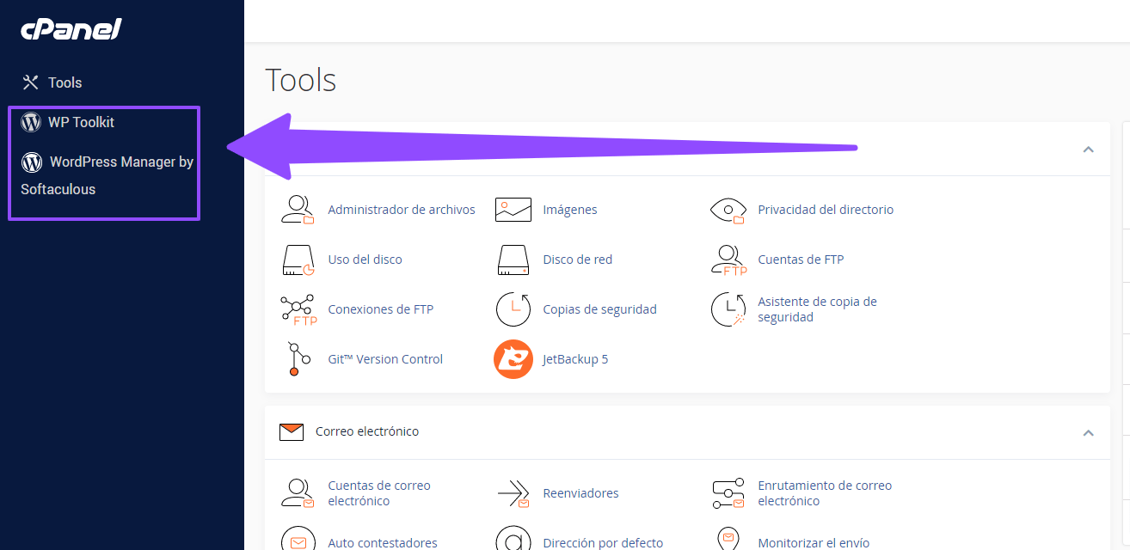This screenshot has height=550, width=1130.
Task: Click the Cuentas de correo electrónico icon
Action: point(298,493)
